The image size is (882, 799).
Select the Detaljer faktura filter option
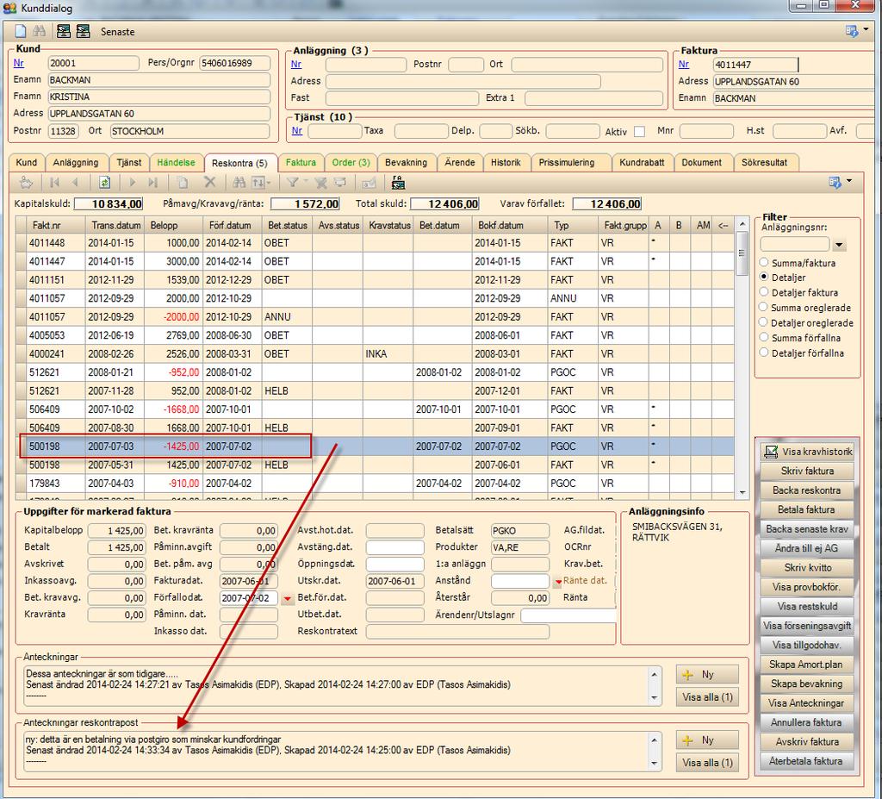coord(764,292)
